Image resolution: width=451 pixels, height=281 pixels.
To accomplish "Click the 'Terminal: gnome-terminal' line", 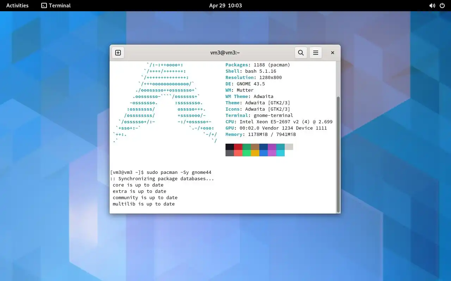I will pos(259,116).
